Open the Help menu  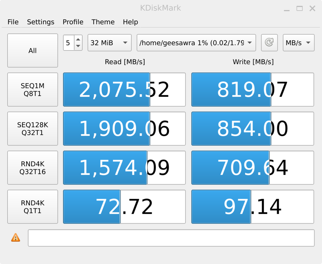(x=130, y=22)
